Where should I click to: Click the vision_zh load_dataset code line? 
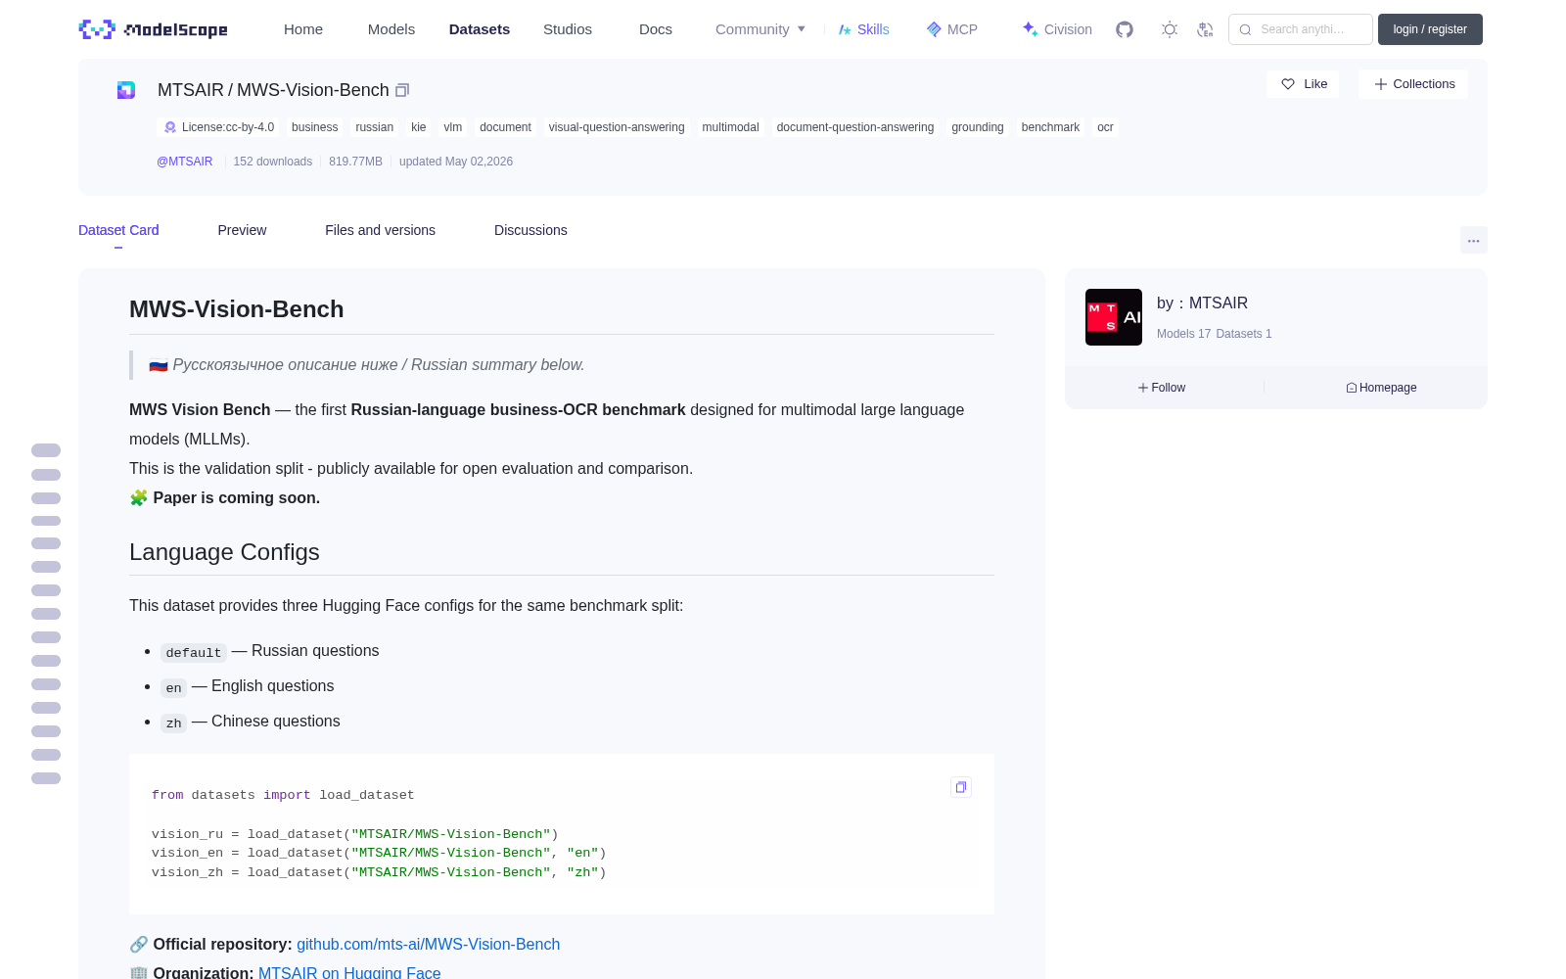[379, 872]
